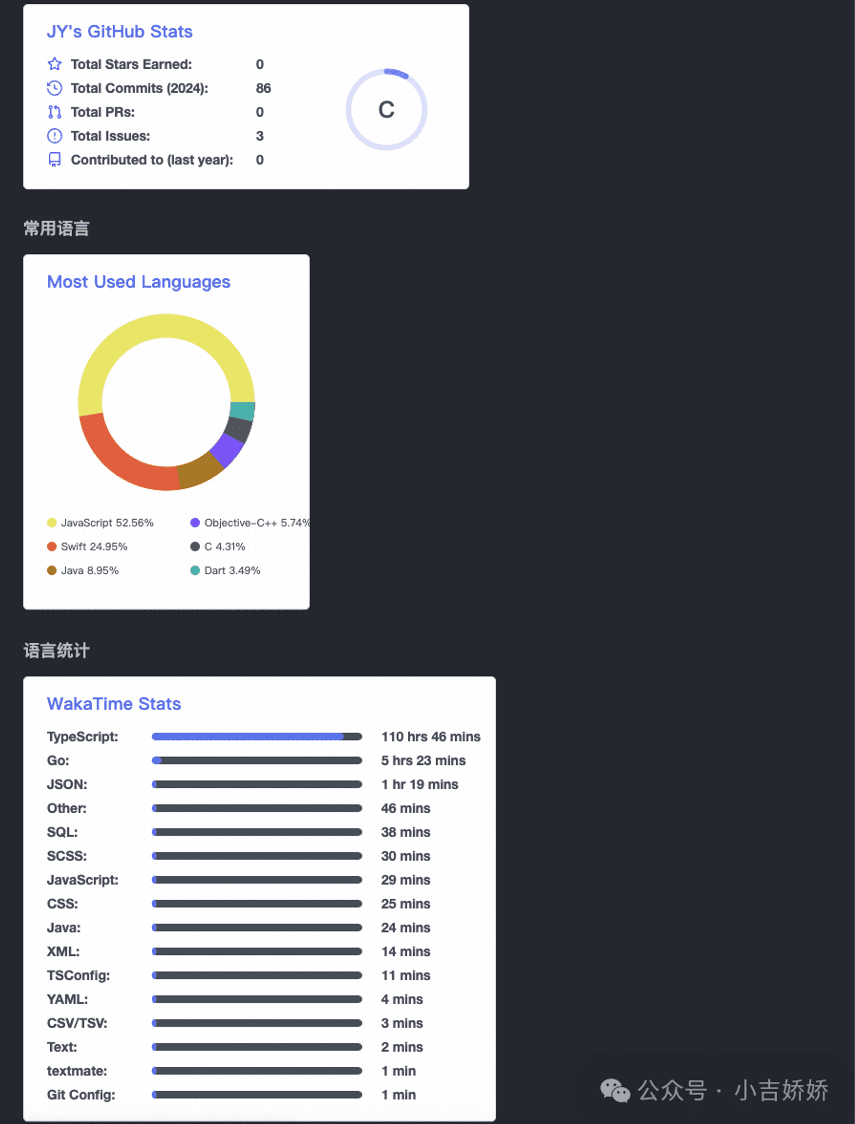Click the Total Commits (2024) value 86
This screenshot has height=1124, width=855.
click(x=263, y=88)
